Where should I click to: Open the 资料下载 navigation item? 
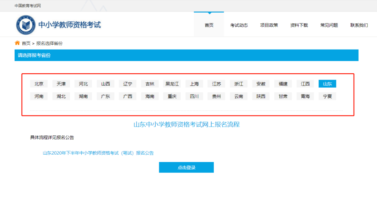(299, 25)
